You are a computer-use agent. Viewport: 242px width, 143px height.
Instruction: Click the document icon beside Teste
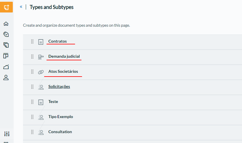click(x=41, y=102)
